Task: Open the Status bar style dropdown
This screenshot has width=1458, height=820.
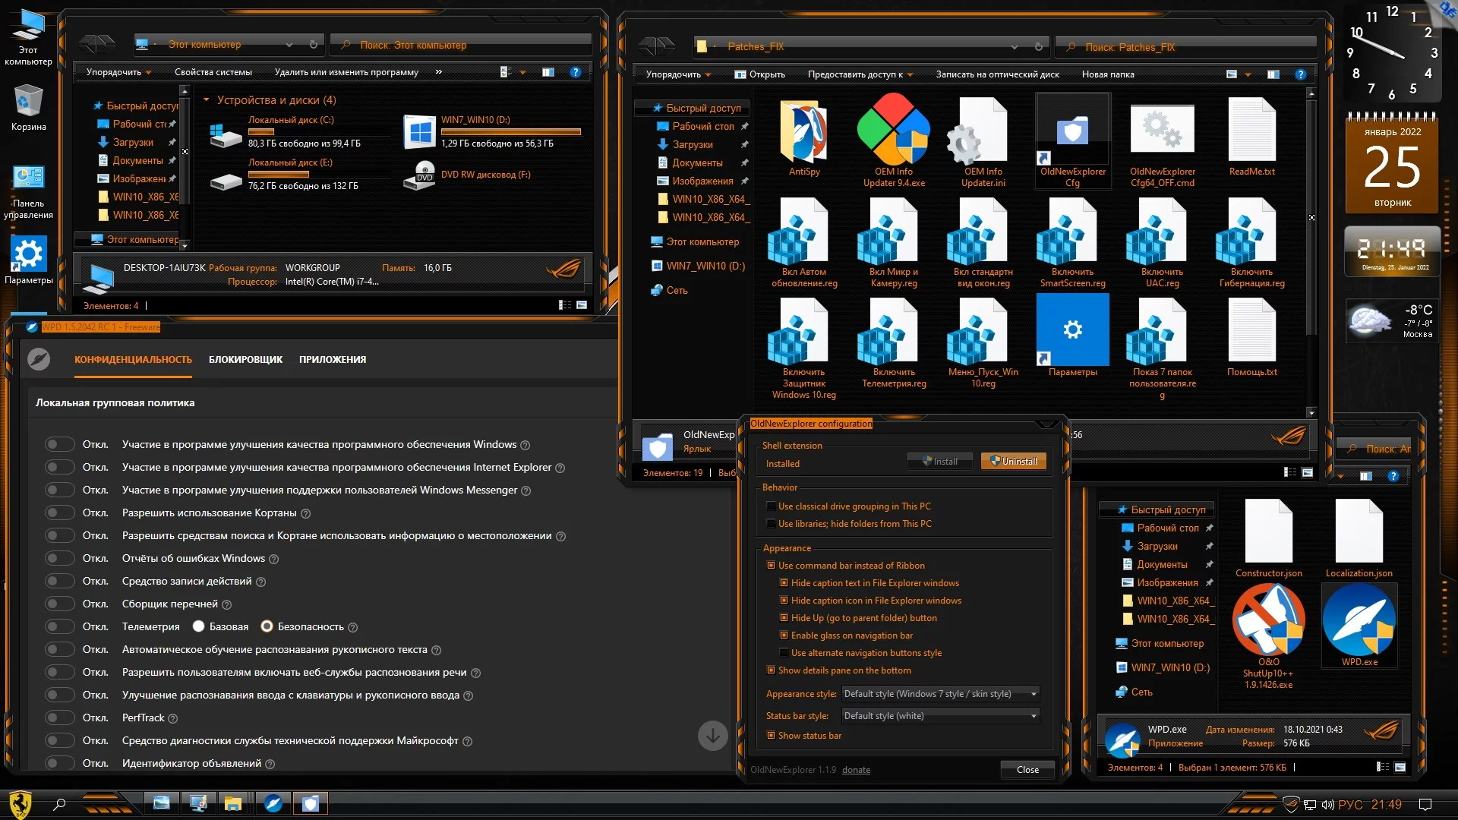Action: pos(939,716)
